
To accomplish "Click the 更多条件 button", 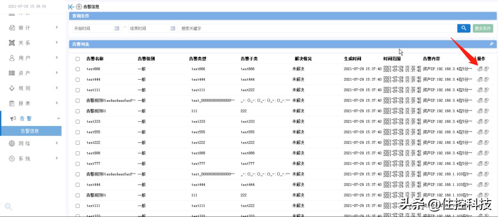I will click(483, 28).
